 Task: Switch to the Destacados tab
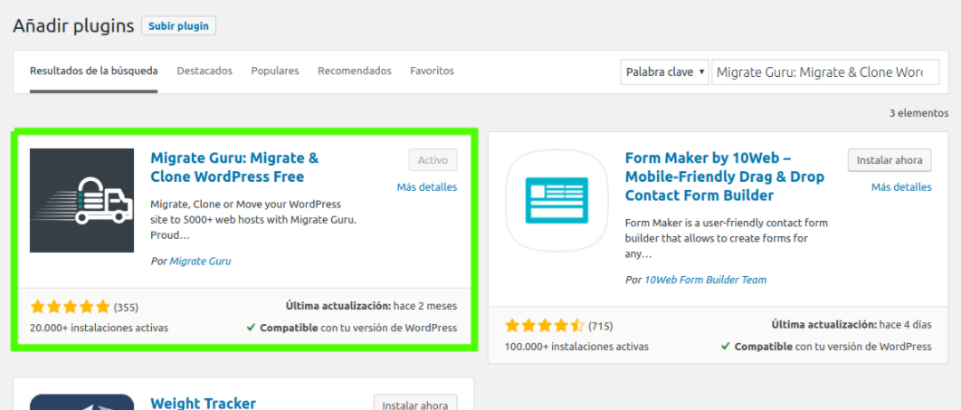coord(205,72)
